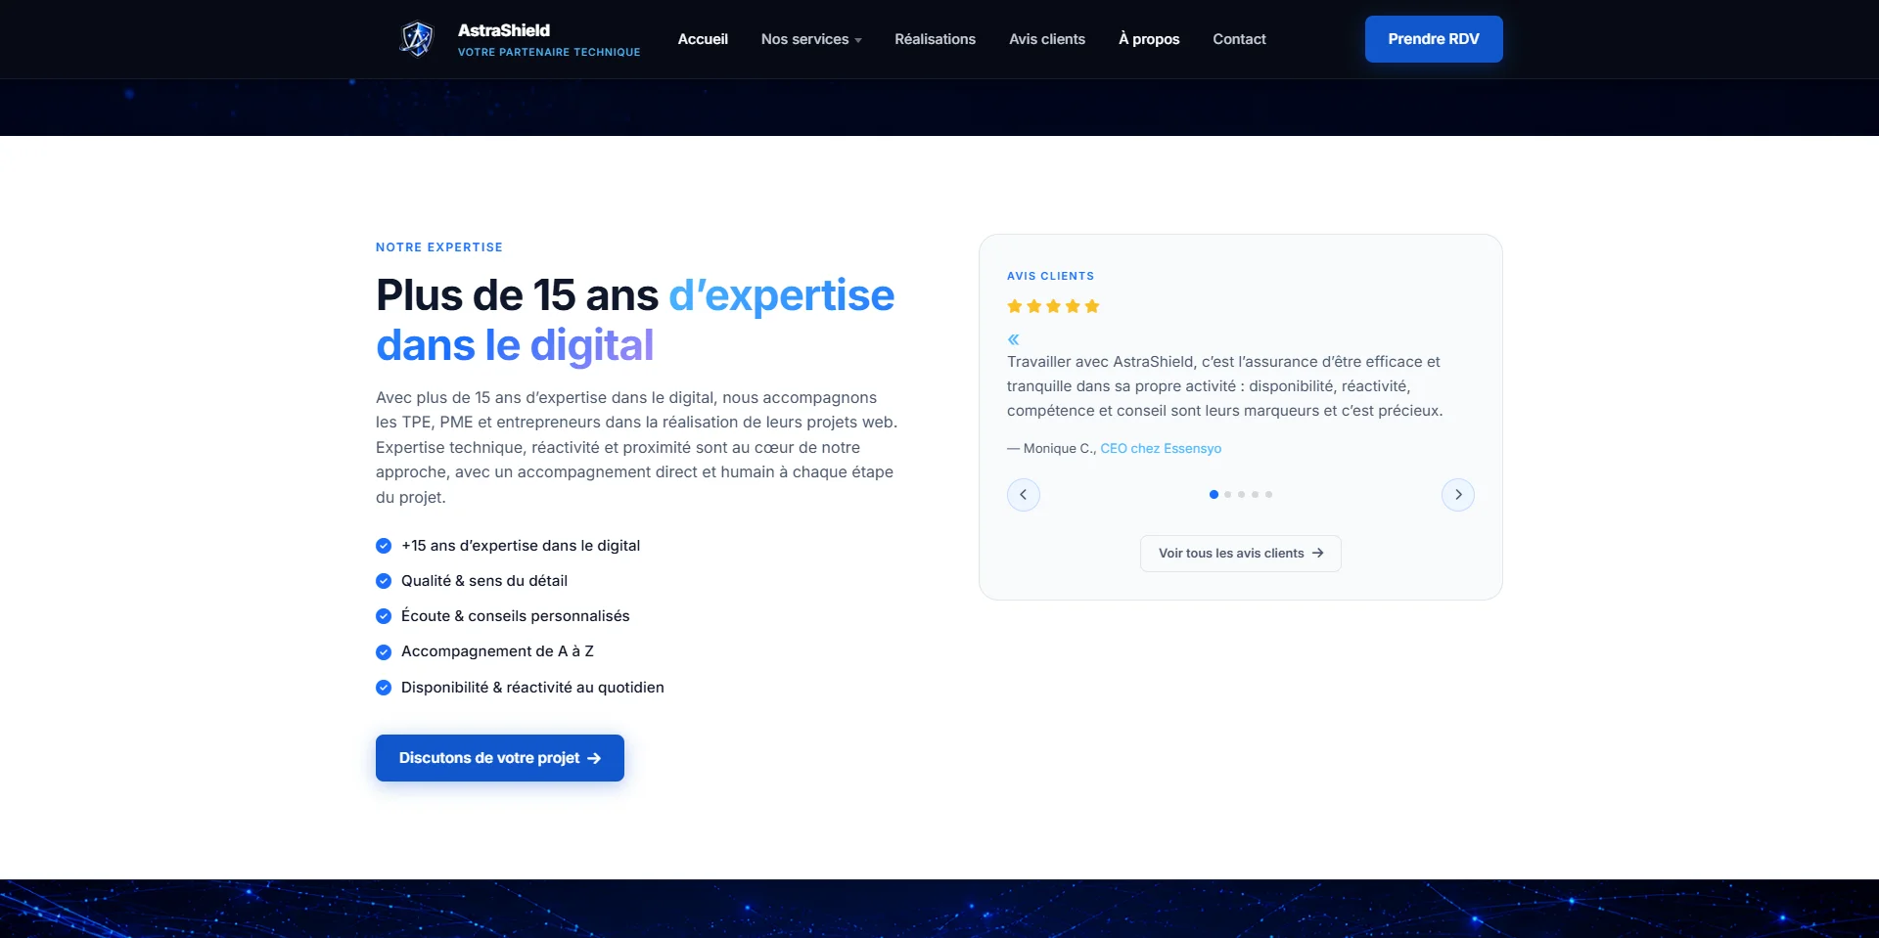Click check icon beside +15 ans d'expertise

pyautogui.click(x=384, y=546)
